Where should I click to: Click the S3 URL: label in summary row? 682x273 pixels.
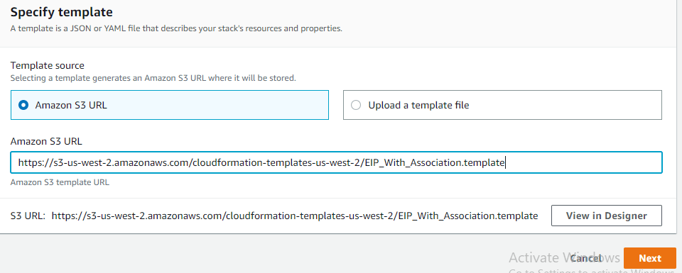click(x=28, y=216)
